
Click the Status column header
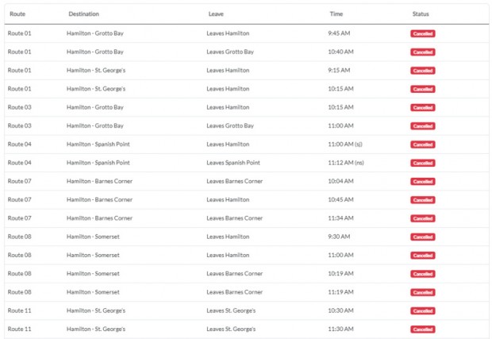point(421,14)
